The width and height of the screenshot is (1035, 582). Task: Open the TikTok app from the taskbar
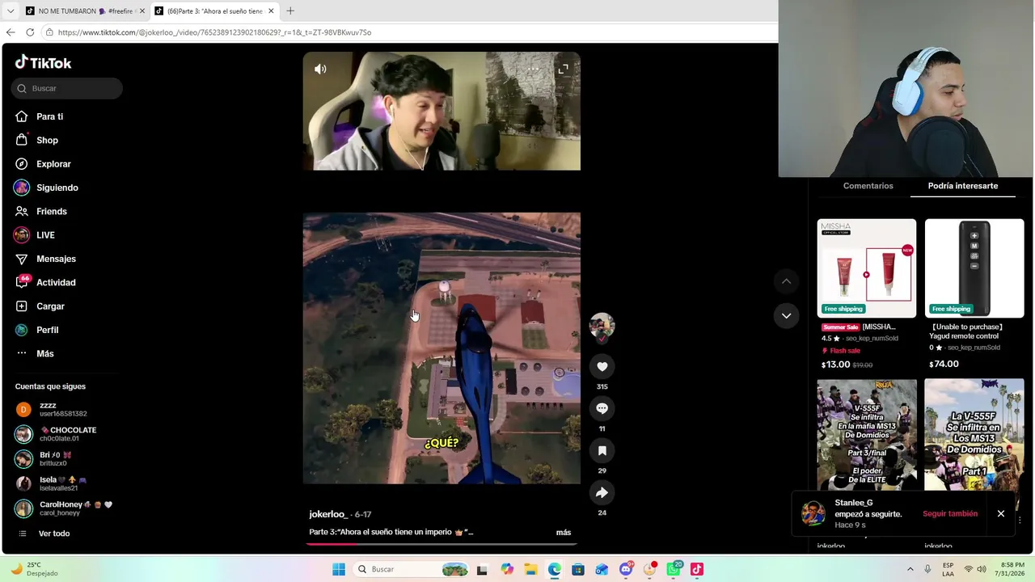click(697, 569)
